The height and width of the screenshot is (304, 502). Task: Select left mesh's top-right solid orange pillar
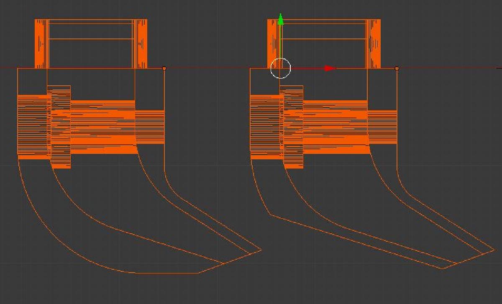[x=141, y=43]
